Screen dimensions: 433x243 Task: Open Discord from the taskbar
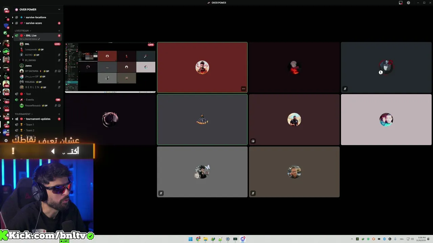(243, 239)
